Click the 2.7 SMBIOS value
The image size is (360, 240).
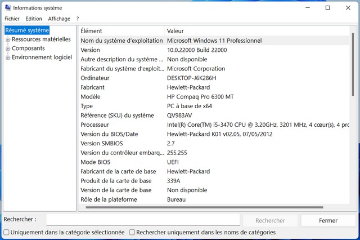tap(171, 144)
